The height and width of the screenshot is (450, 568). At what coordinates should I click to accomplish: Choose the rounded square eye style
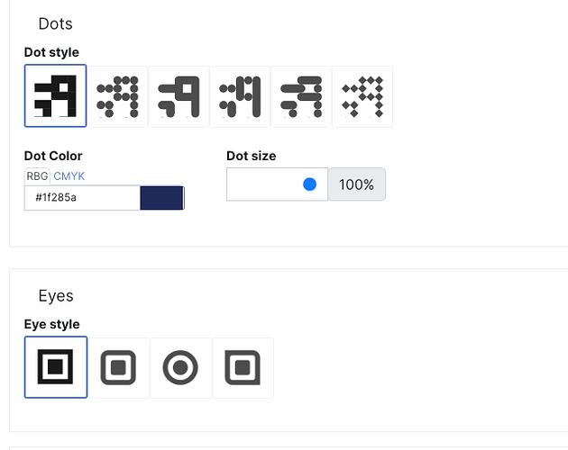click(x=118, y=368)
